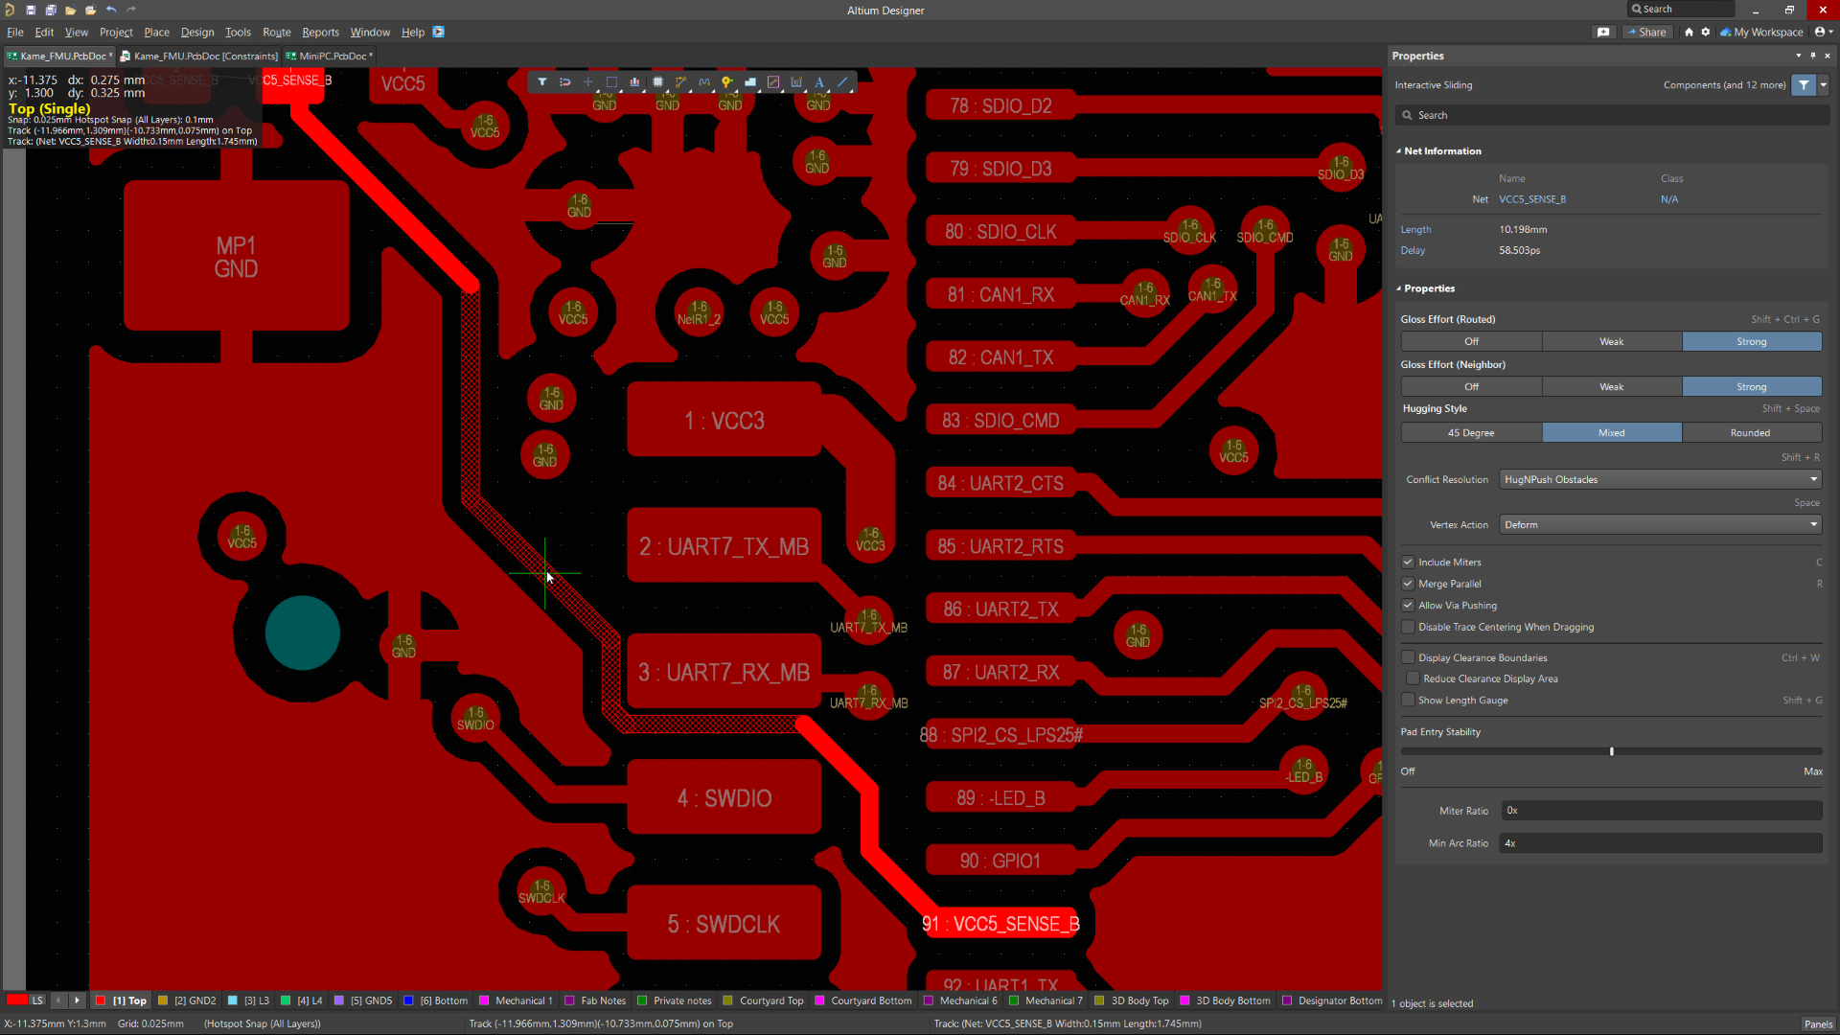Toggle the Include Miters checkbox
Screen dimensions: 1840x1035
(x=1408, y=563)
